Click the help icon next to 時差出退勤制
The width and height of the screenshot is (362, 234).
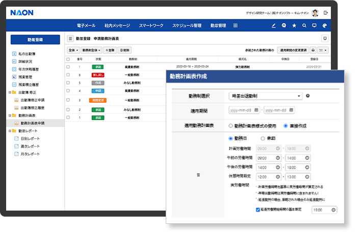pos(308,96)
